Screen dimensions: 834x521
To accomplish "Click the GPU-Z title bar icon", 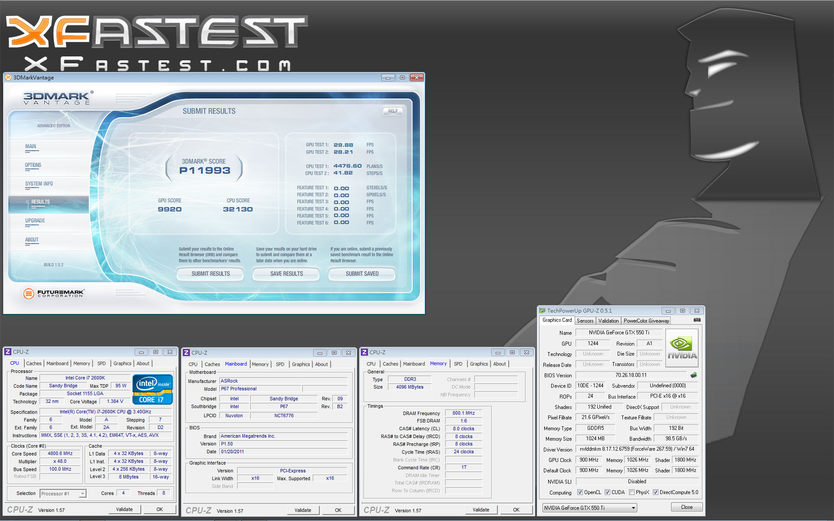I will (x=542, y=311).
